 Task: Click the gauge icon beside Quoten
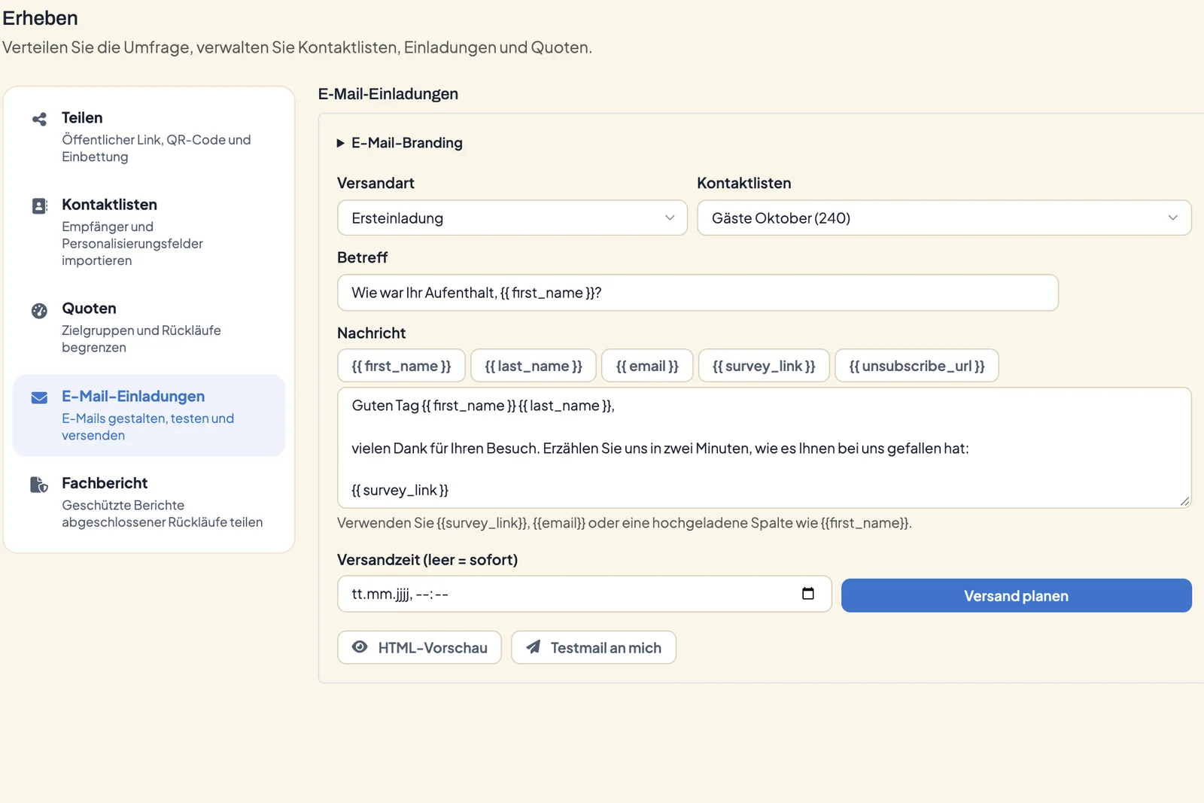tap(39, 310)
